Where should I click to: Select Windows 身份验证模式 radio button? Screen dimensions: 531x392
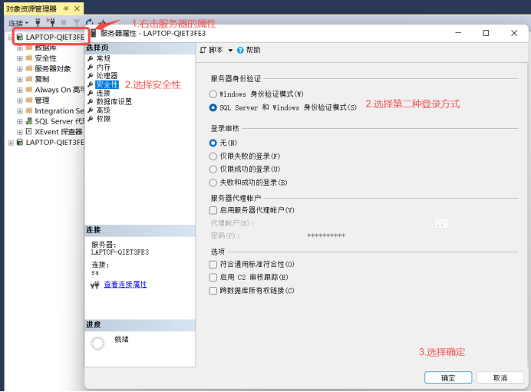213,94
